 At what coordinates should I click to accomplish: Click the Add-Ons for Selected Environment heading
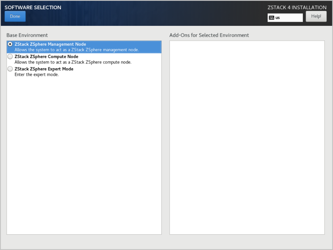[209, 35]
